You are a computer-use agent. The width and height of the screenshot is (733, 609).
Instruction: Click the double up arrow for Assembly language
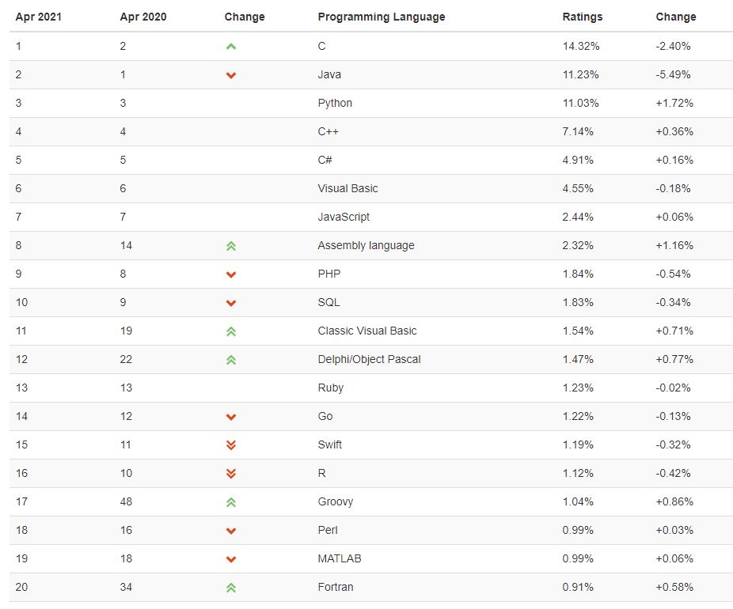pyautogui.click(x=231, y=246)
